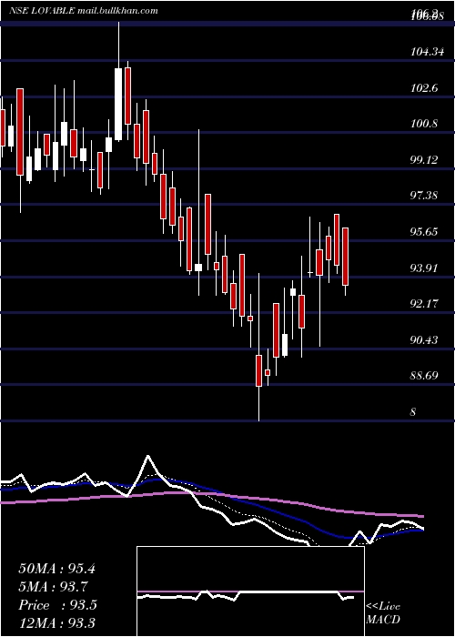The image size is (455, 637).
Task: Click the 5MA : 93.7 reading
Action: (53, 587)
